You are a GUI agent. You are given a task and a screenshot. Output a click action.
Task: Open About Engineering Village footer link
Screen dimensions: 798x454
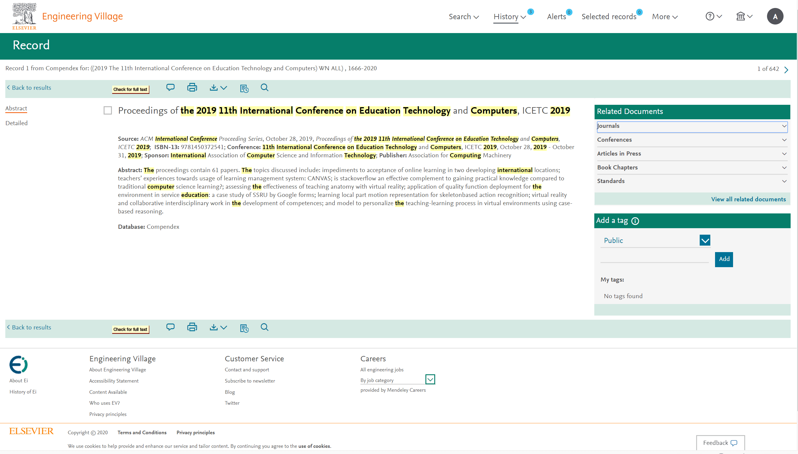[118, 370]
